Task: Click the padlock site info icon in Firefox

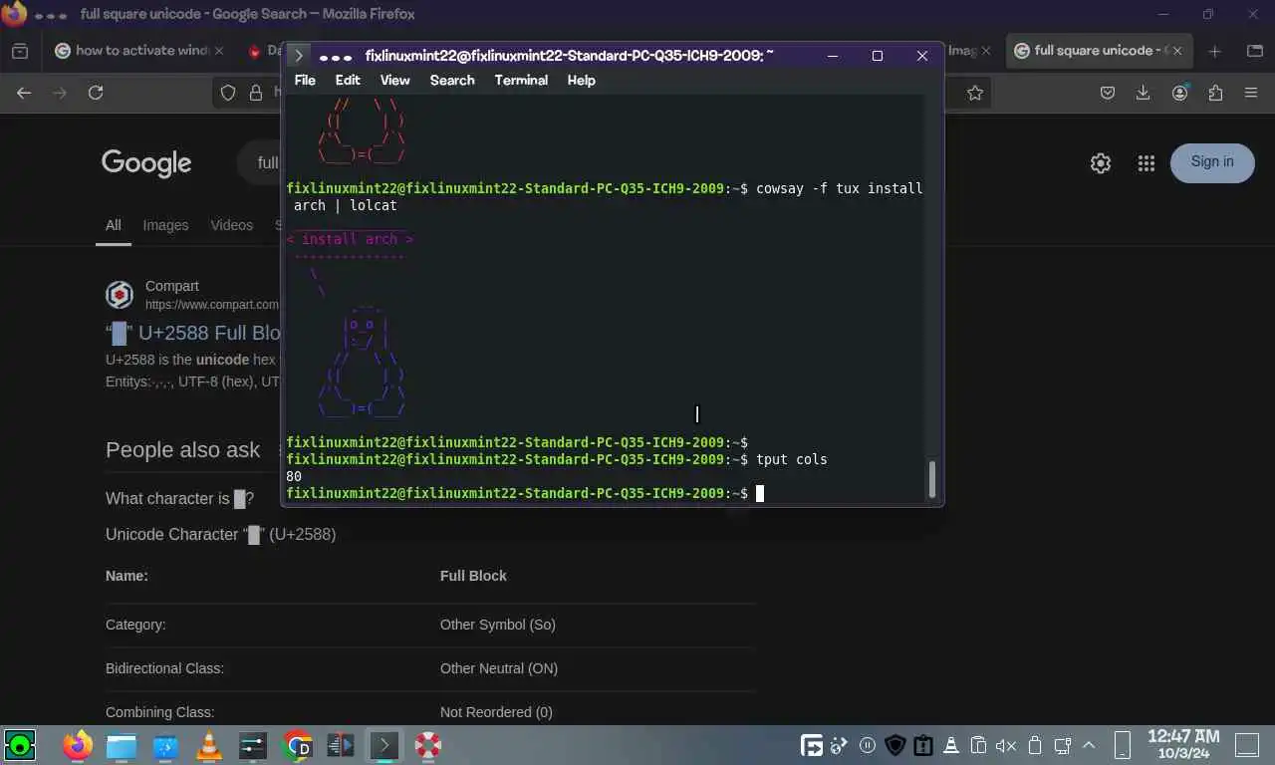Action: click(255, 93)
